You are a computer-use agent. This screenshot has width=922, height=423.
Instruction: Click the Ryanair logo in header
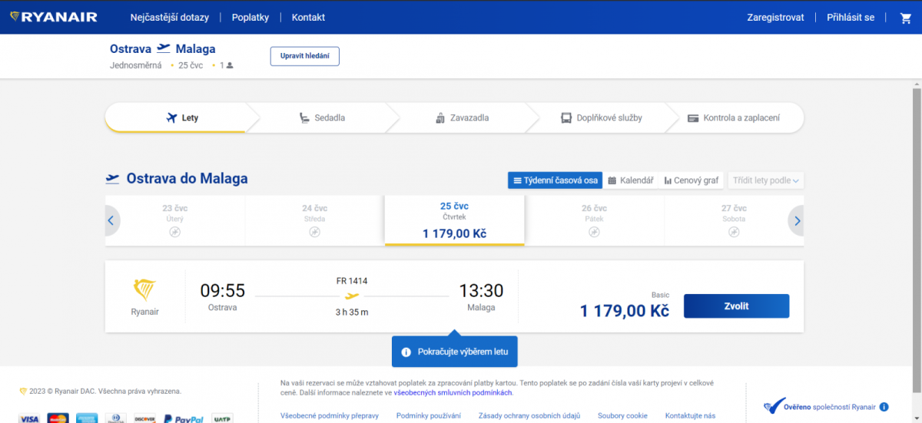pyautogui.click(x=54, y=17)
